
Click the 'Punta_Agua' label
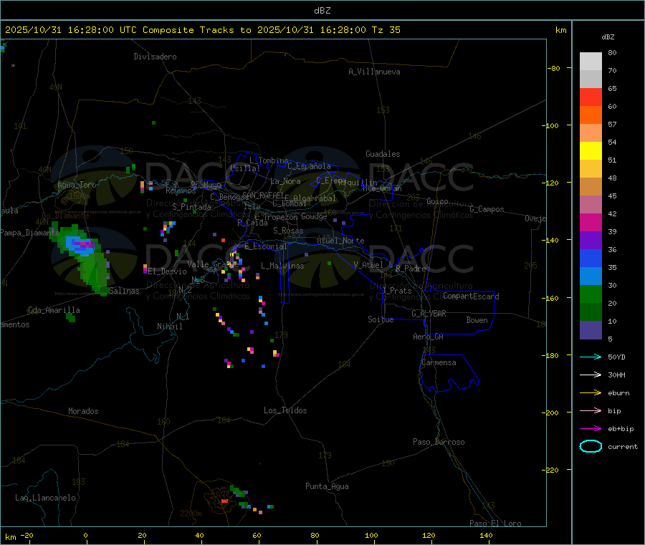click(327, 486)
